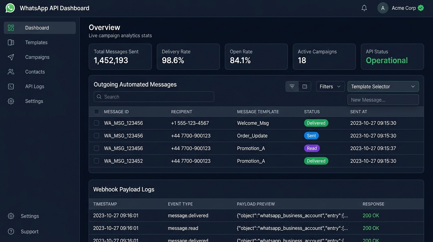The height and width of the screenshot is (242, 433).
Task: Click the WhatsApp logo icon
Action: click(10, 8)
